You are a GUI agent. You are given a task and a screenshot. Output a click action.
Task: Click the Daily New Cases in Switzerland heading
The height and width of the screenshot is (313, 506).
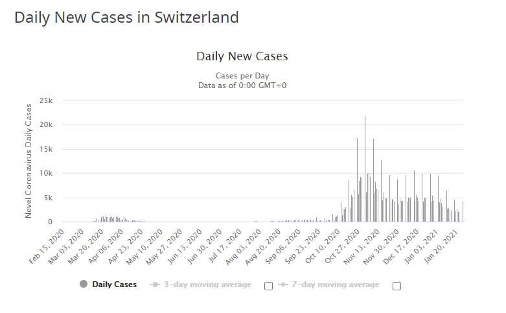coord(126,17)
